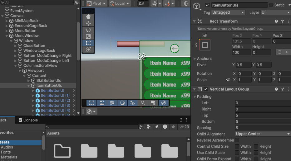Click the Pivot toggle button in scene toolbar
The height and width of the screenshot is (161, 291).
tap(96, 3)
